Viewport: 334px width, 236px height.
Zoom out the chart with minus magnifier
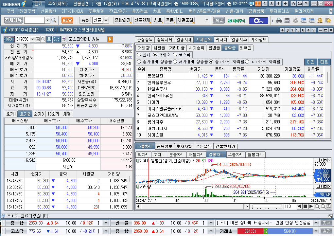coord(323,206)
